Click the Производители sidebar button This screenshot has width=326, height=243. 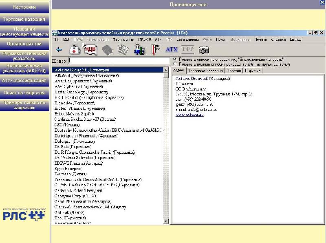tap(24, 44)
